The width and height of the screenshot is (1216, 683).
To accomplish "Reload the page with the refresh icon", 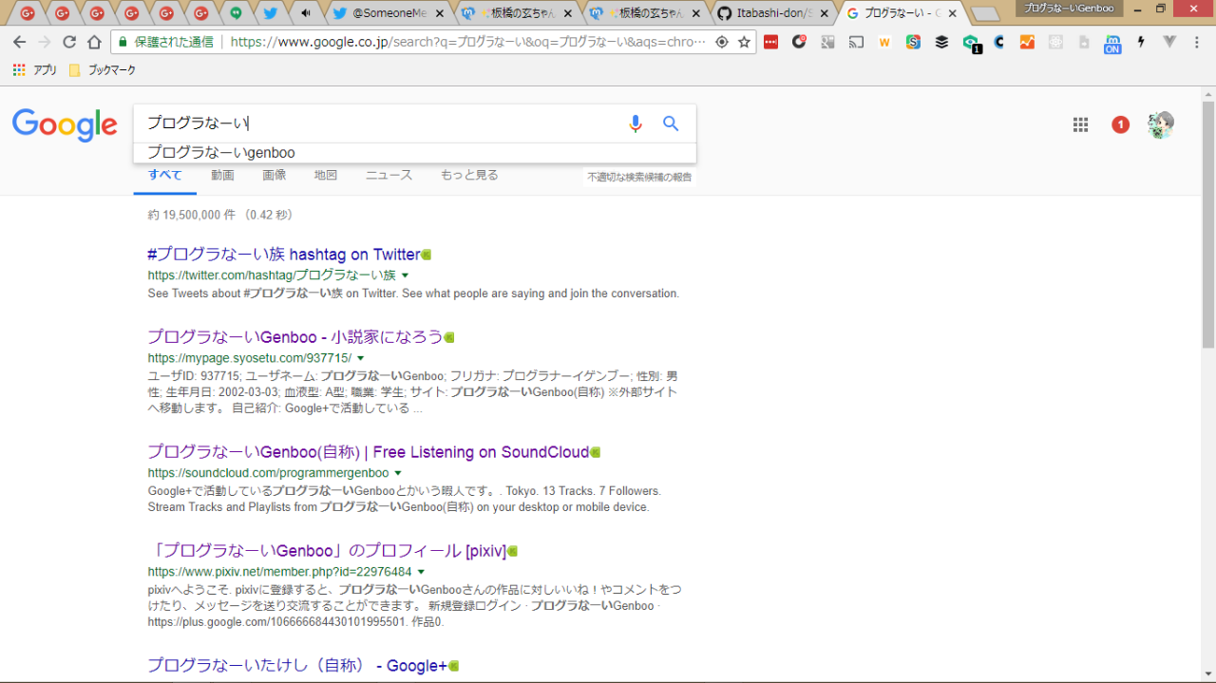I will (x=68, y=42).
